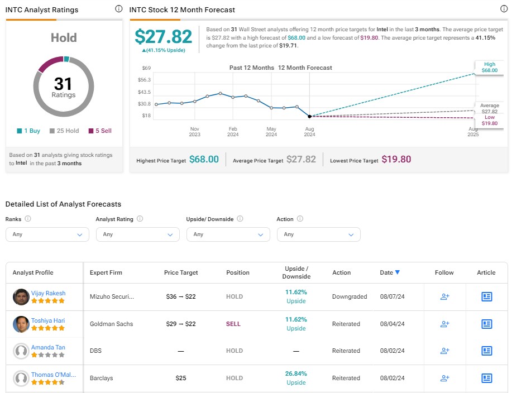Open article for Barclays rating row
The width and height of the screenshot is (512, 393).
(486, 378)
